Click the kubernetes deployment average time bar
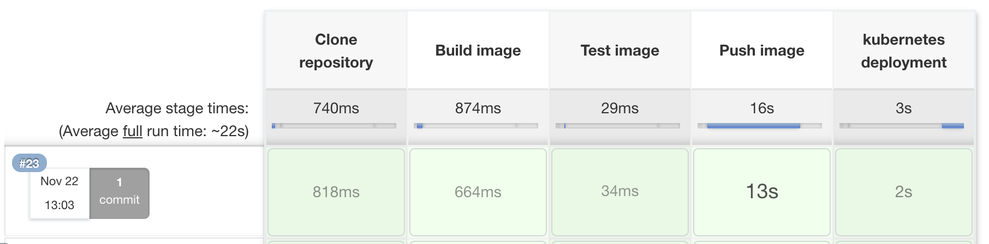The image size is (989, 244). 902,126
